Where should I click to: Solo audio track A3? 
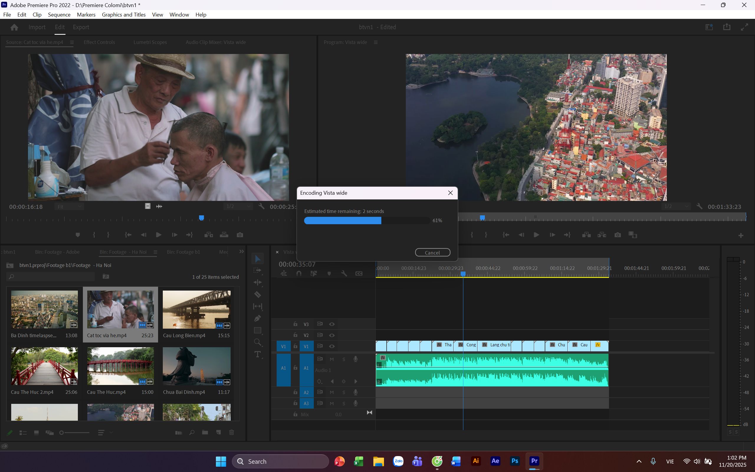tap(344, 403)
